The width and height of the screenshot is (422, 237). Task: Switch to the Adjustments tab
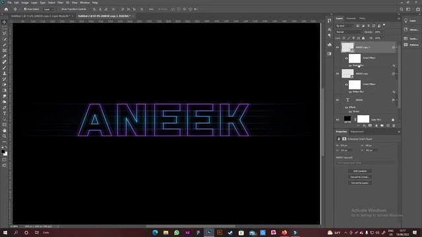357,132
